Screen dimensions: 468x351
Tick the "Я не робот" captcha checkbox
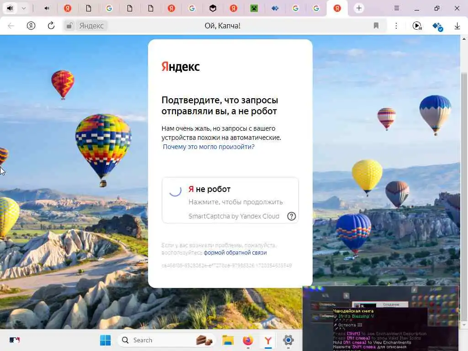coord(175,190)
